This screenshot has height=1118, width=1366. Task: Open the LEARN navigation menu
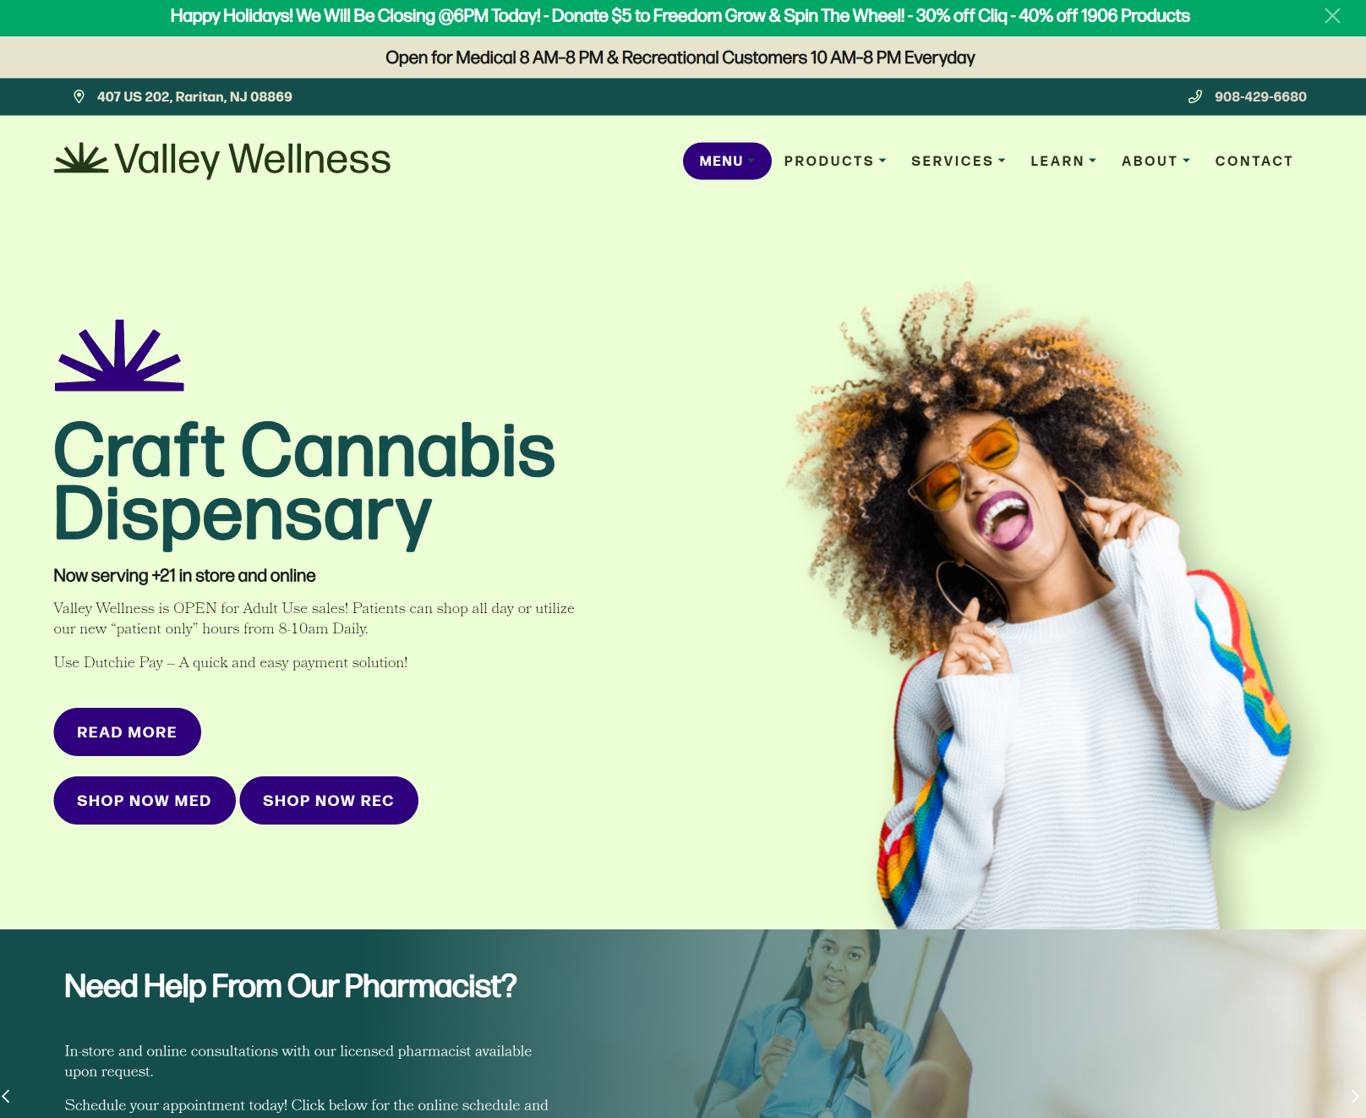point(1063,161)
